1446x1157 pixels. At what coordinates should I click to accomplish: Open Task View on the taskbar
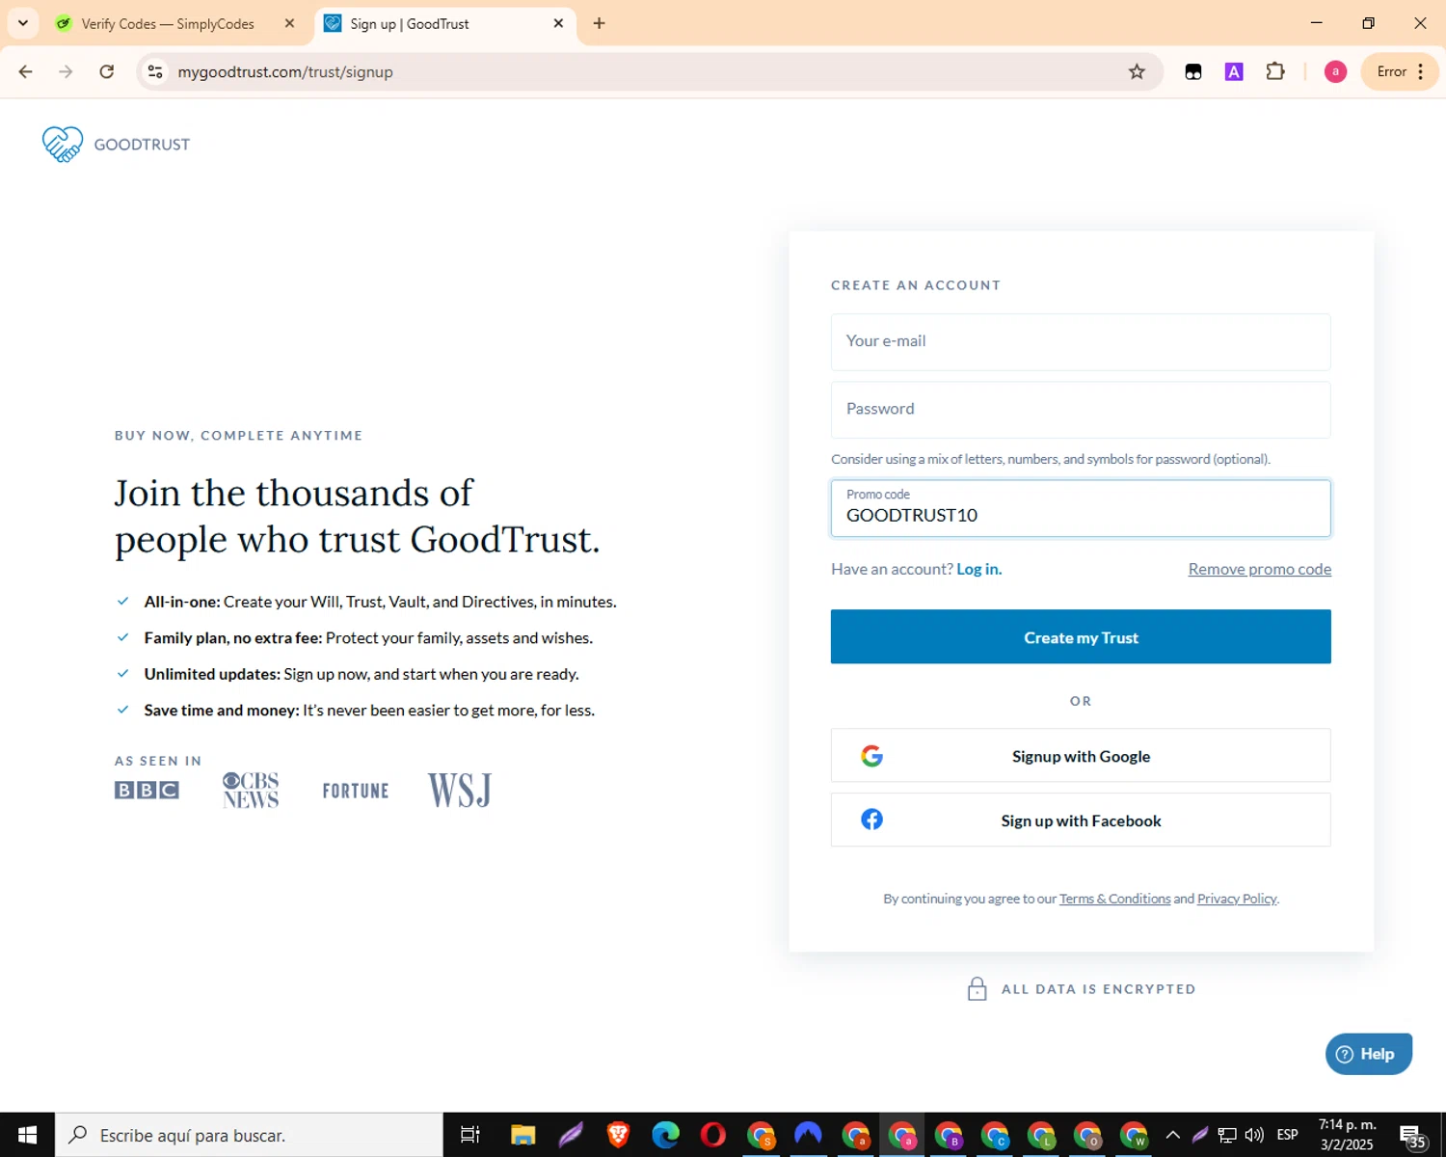coord(469,1135)
